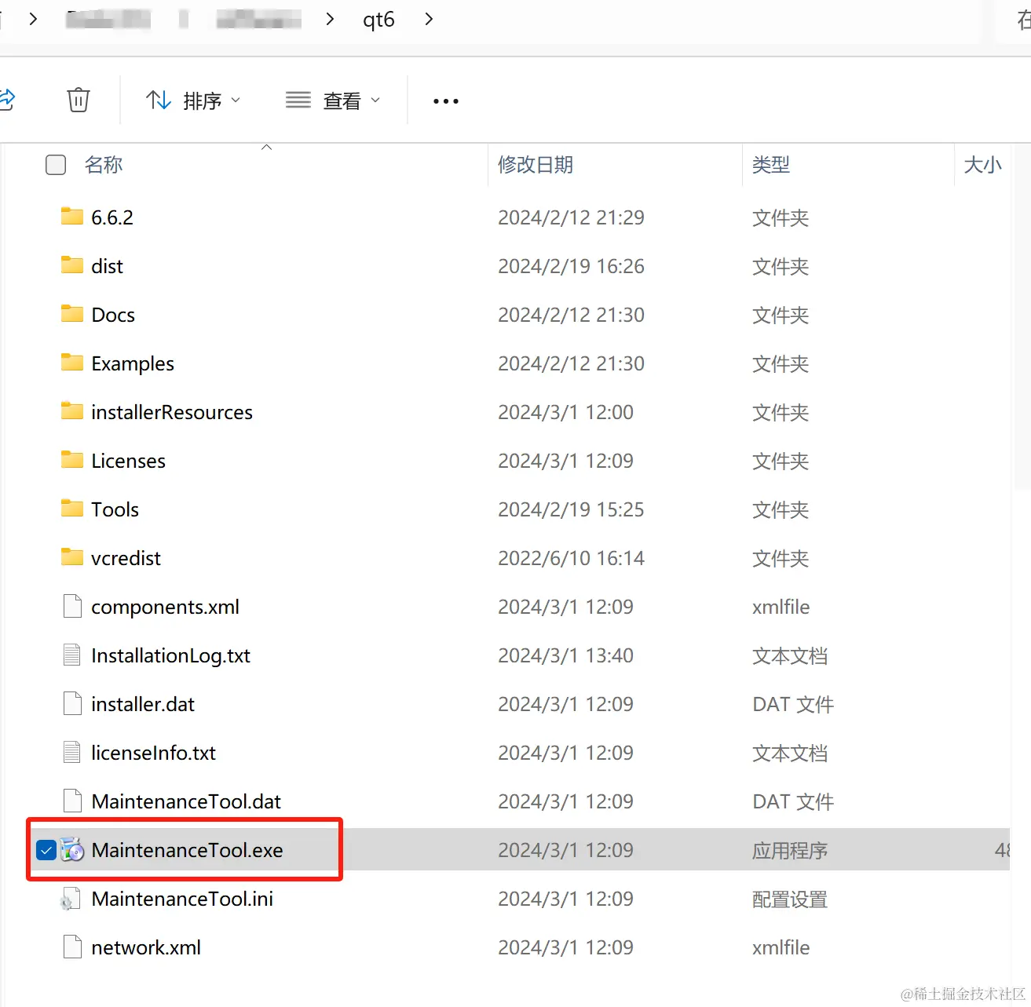Click date 2024/2/19 15:25 of Tools
The image size is (1031, 1007).
571,509
